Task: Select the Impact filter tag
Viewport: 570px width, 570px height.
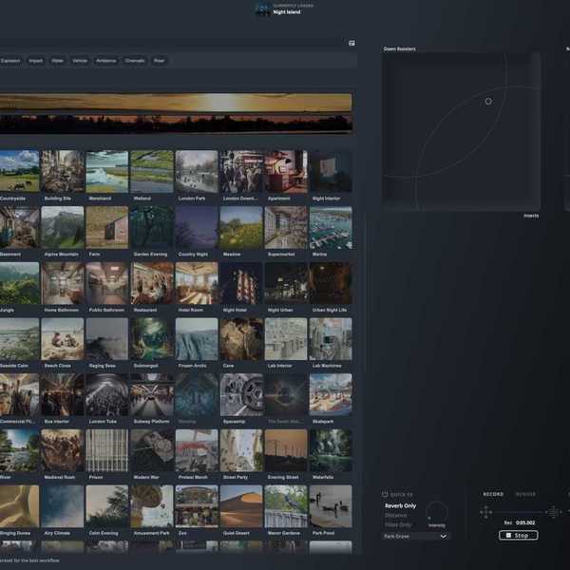Action: point(36,61)
